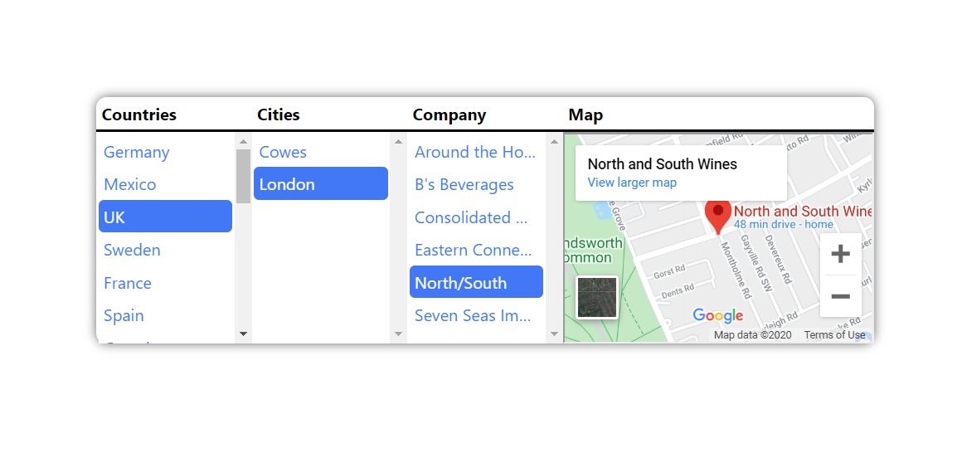Select Eastern Connection company

pyautogui.click(x=473, y=250)
